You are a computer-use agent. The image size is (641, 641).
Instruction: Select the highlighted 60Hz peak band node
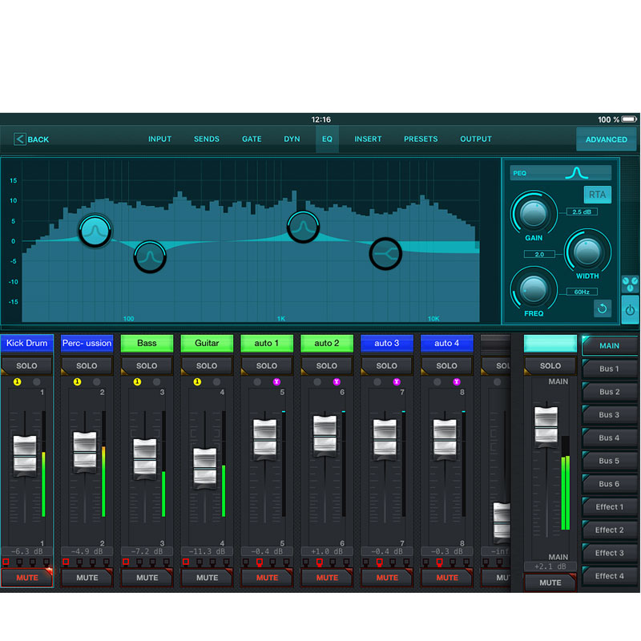(x=95, y=231)
